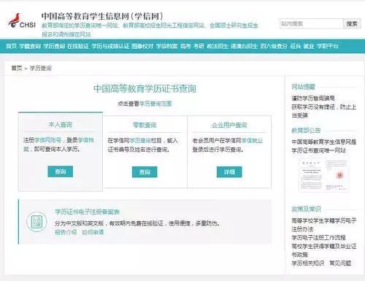Click 学历查询 in the breadcrumb
This screenshot has width=365, height=281.
click(41, 68)
